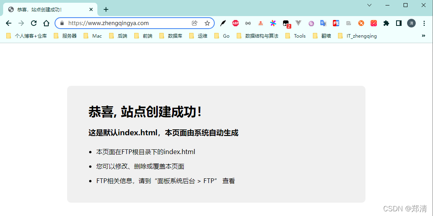Open the 服务器 bookmark folder
Viewport: 433px width, 216px height.
click(65, 36)
